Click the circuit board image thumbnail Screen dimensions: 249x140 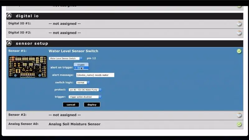[x=28, y=67]
